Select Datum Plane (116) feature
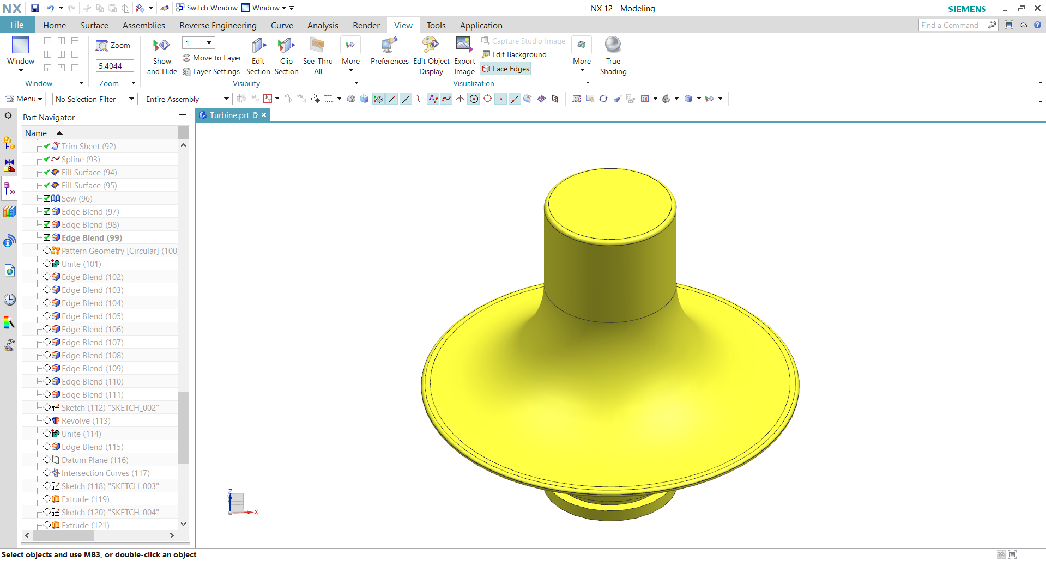 coord(95,460)
